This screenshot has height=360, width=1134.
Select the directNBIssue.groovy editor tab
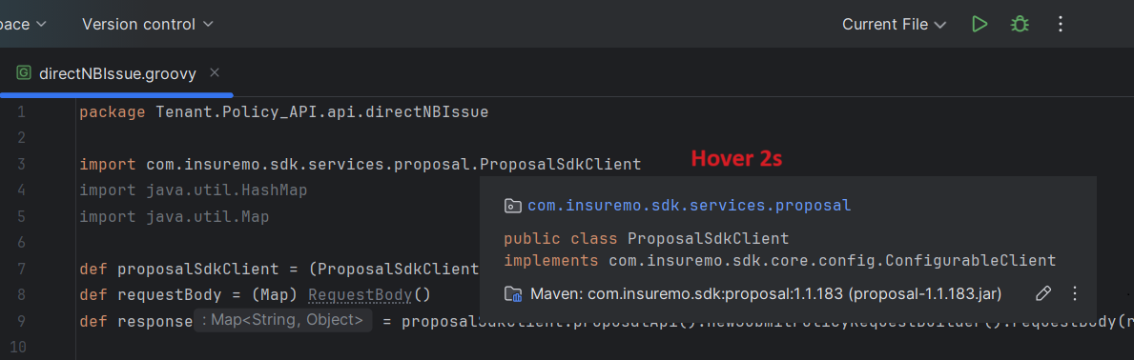[x=117, y=73]
